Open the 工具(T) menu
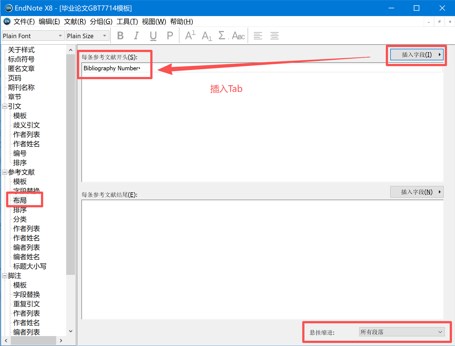455x346 pixels. [127, 22]
